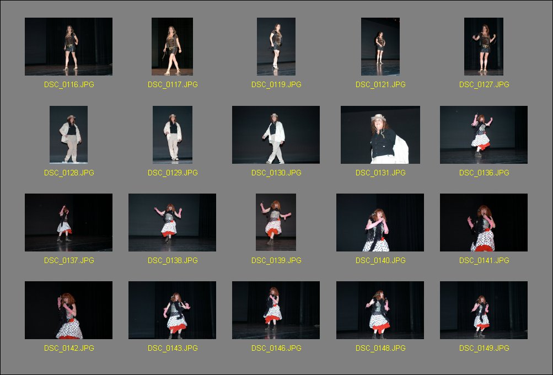The width and height of the screenshot is (553, 375).
Task: Open the DSC_0149.JPG thumbnail
Action: click(x=484, y=310)
